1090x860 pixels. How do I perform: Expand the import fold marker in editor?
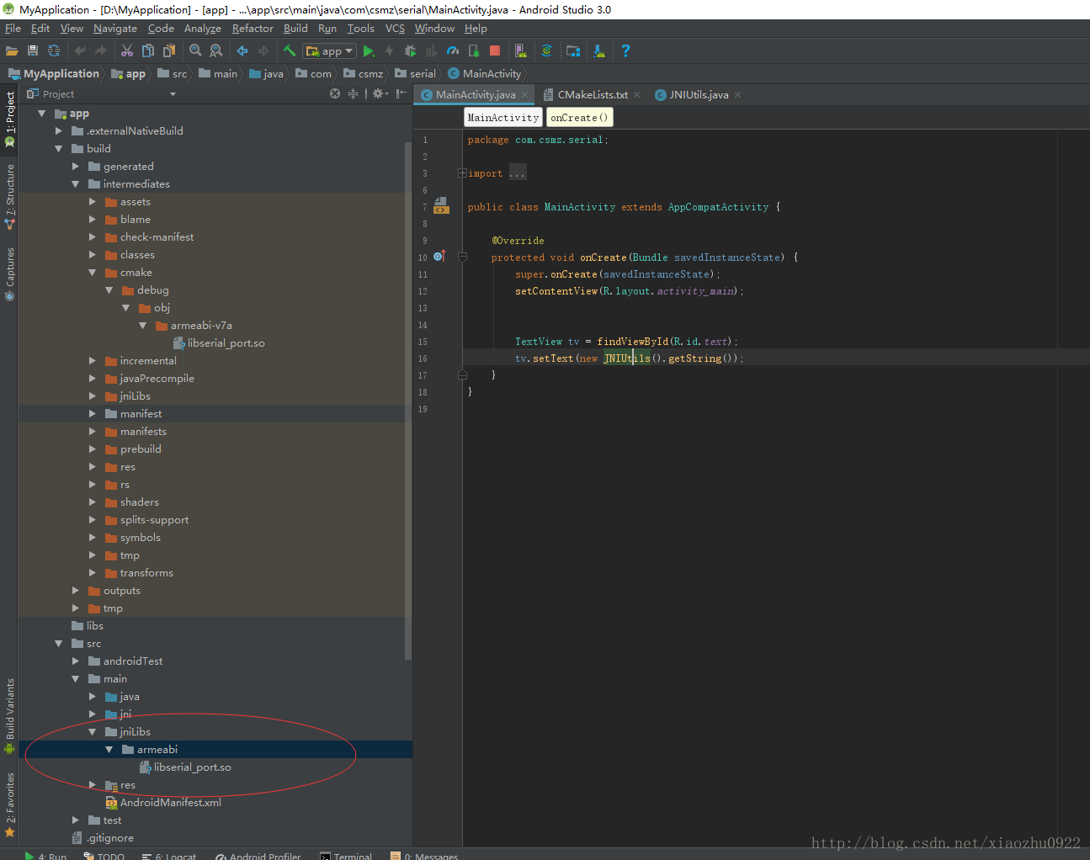pos(462,173)
